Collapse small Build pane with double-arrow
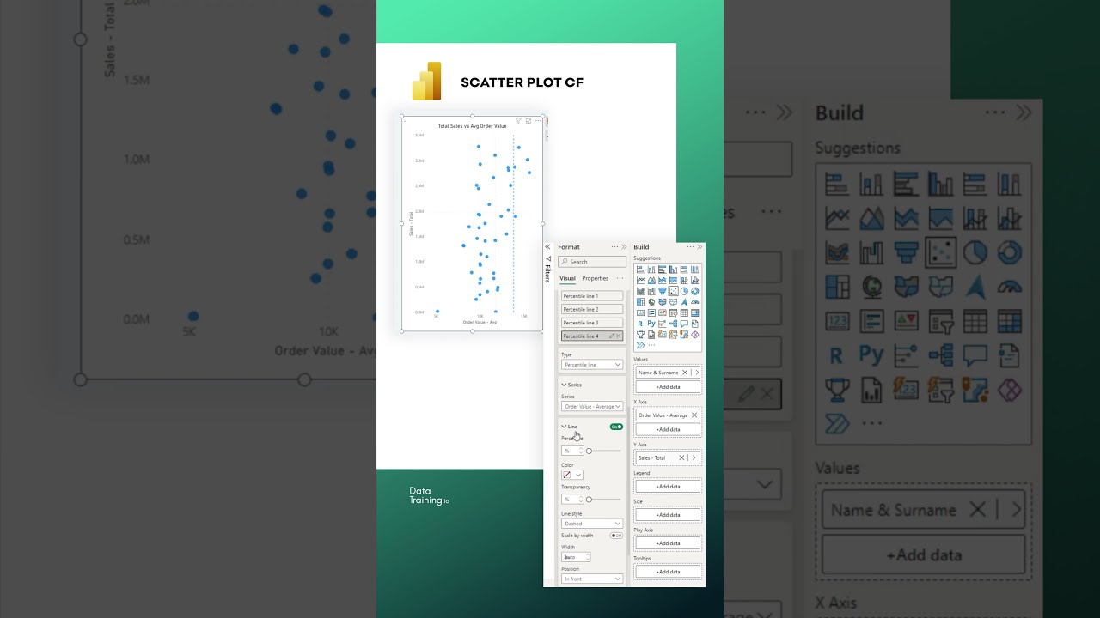The height and width of the screenshot is (618, 1100). (700, 247)
